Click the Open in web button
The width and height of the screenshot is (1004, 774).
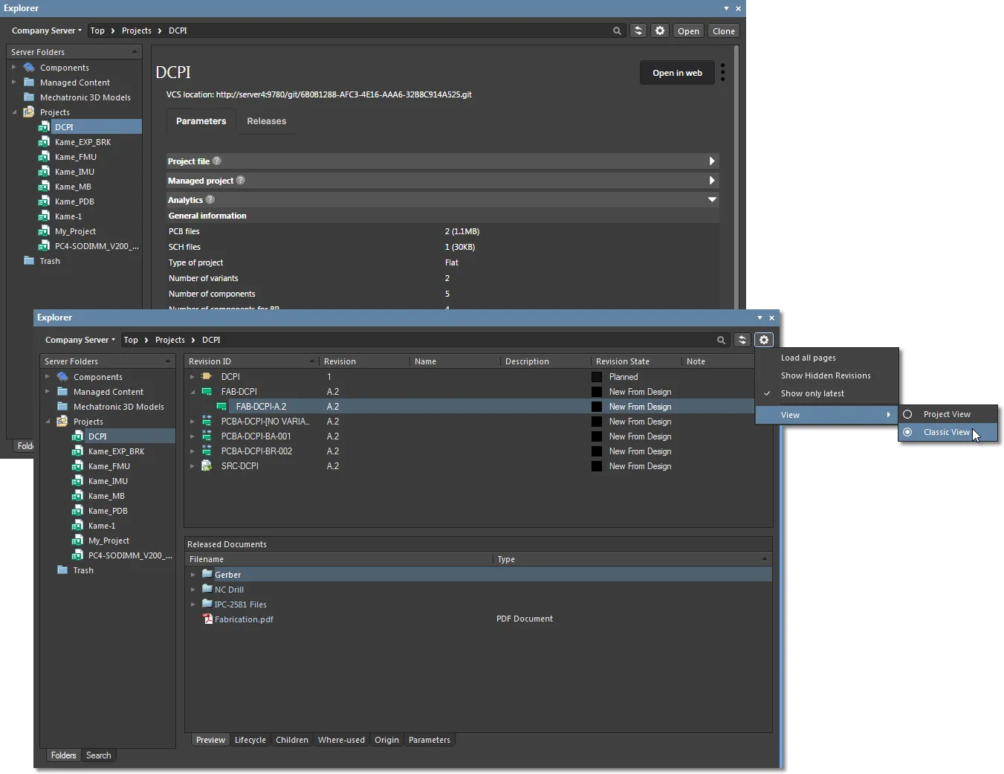pyautogui.click(x=676, y=72)
